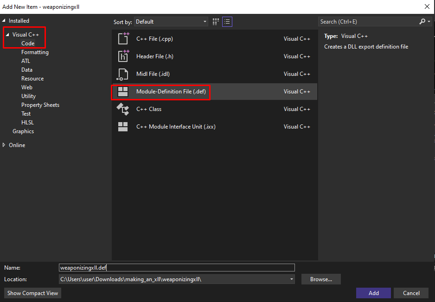Click the C++ File (.cpp) icon

click(x=123, y=39)
